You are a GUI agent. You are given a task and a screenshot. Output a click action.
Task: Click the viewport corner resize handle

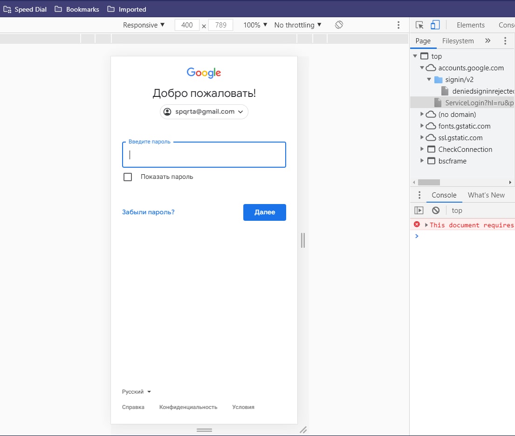tap(303, 430)
